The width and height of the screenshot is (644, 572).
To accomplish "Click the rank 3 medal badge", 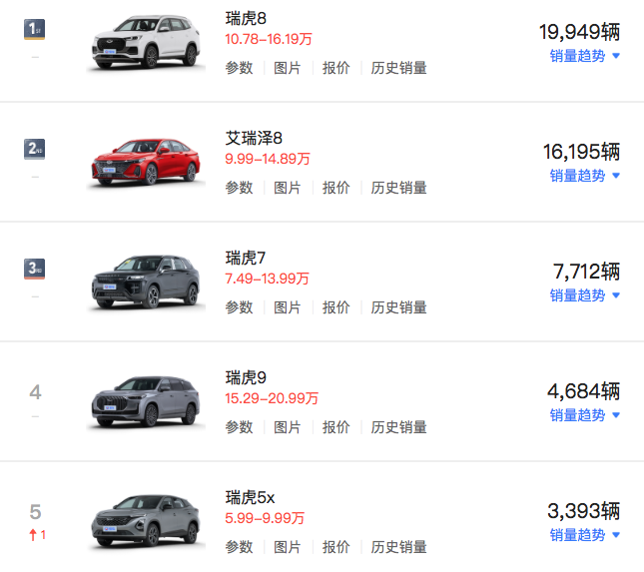I will 35,269.
